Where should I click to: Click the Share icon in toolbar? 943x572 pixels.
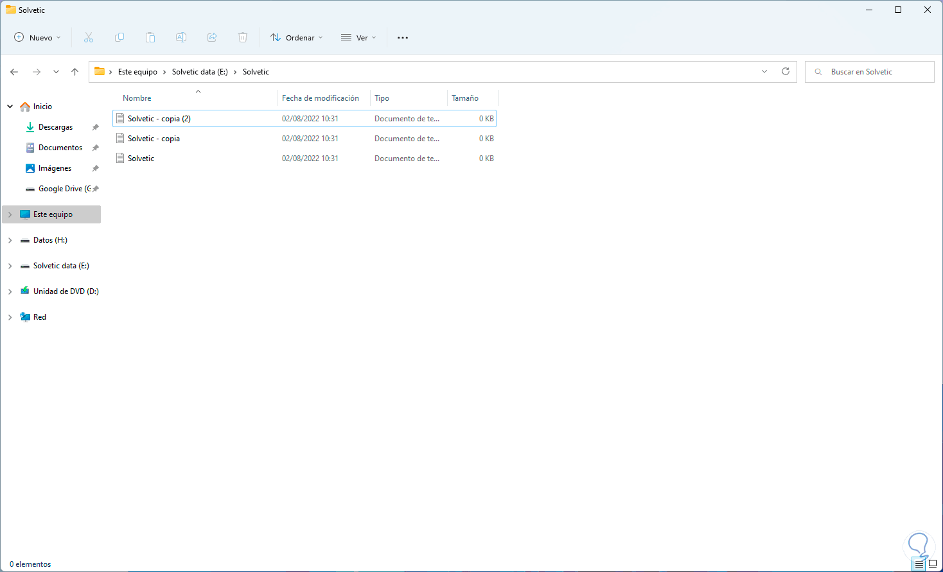[212, 37]
